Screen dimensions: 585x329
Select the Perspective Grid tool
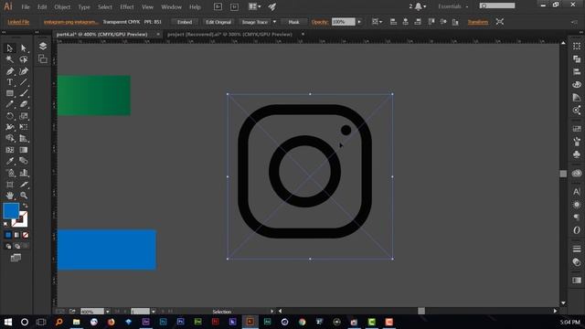point(24,138)
